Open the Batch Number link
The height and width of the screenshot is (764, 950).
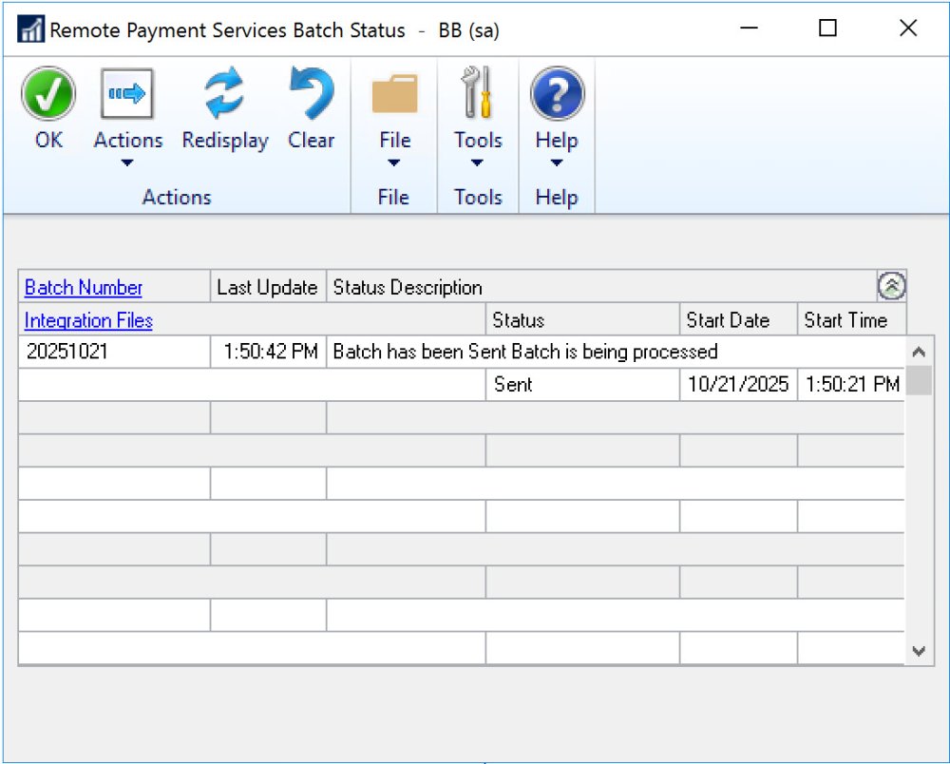point(84,288)
